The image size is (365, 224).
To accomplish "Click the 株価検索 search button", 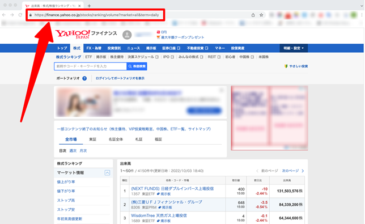I will [137, 66].
